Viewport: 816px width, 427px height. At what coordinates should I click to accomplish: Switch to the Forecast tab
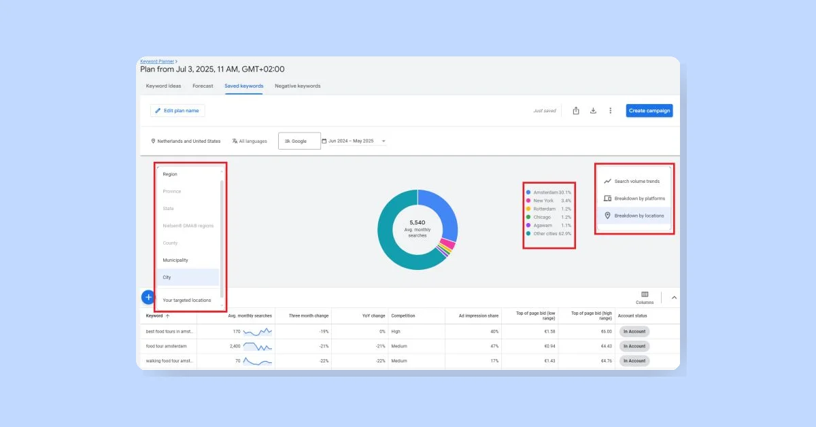tap(203, 86)
